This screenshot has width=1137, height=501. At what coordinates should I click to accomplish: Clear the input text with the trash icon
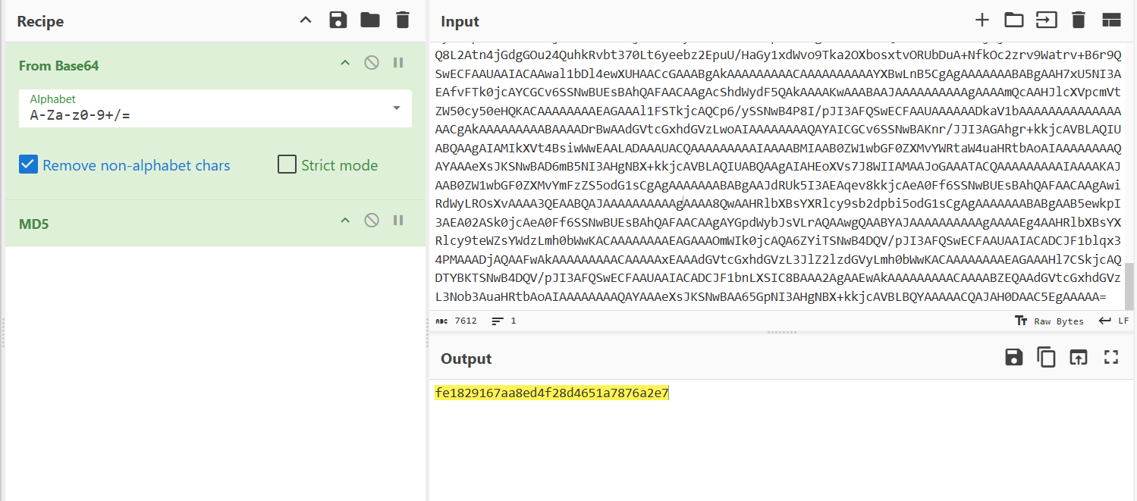pyautogui.click(x=1079, y=20)
